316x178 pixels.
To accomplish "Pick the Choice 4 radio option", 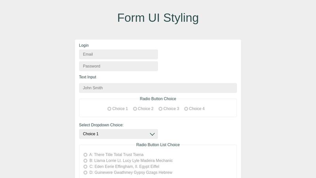I will pos(186,109).
